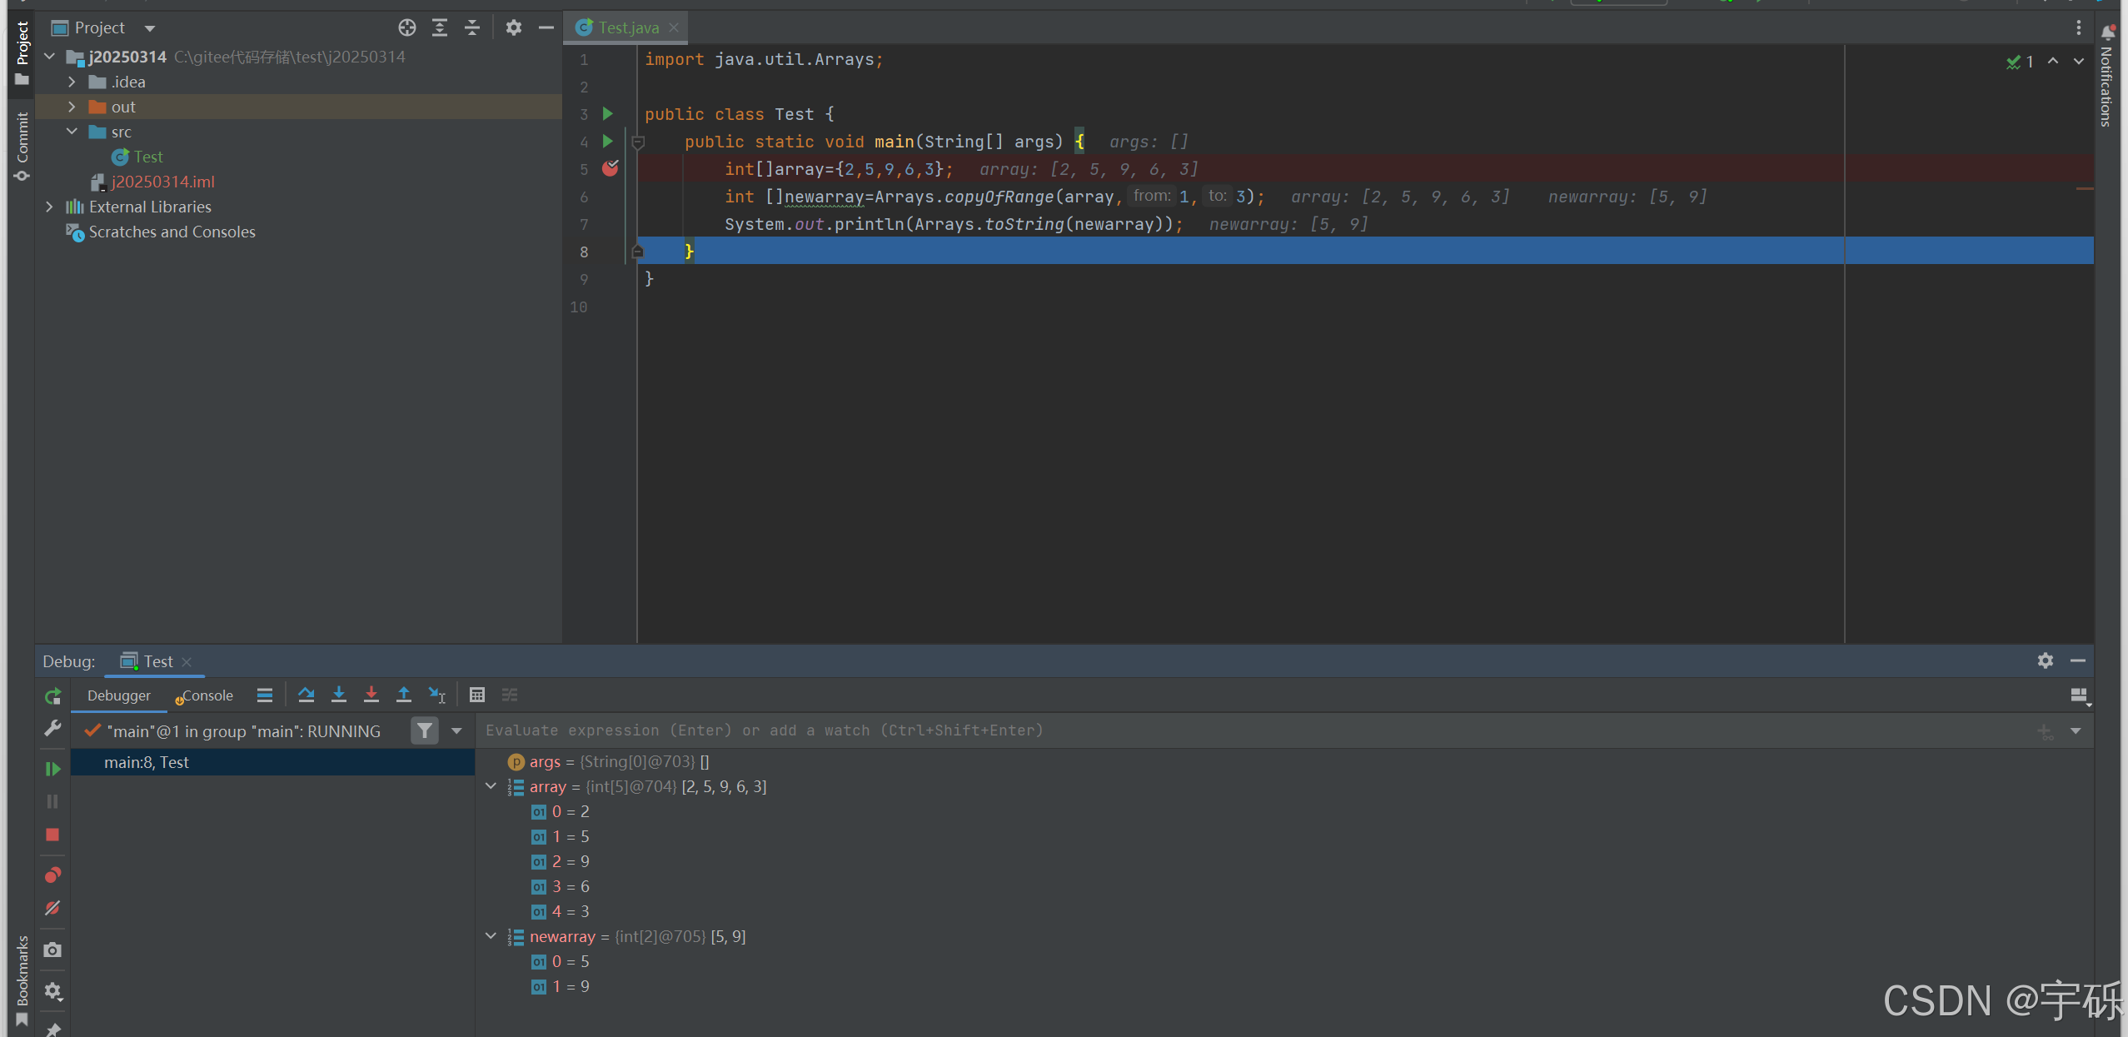Select the main:8, Test stack frame

point(147,762)
